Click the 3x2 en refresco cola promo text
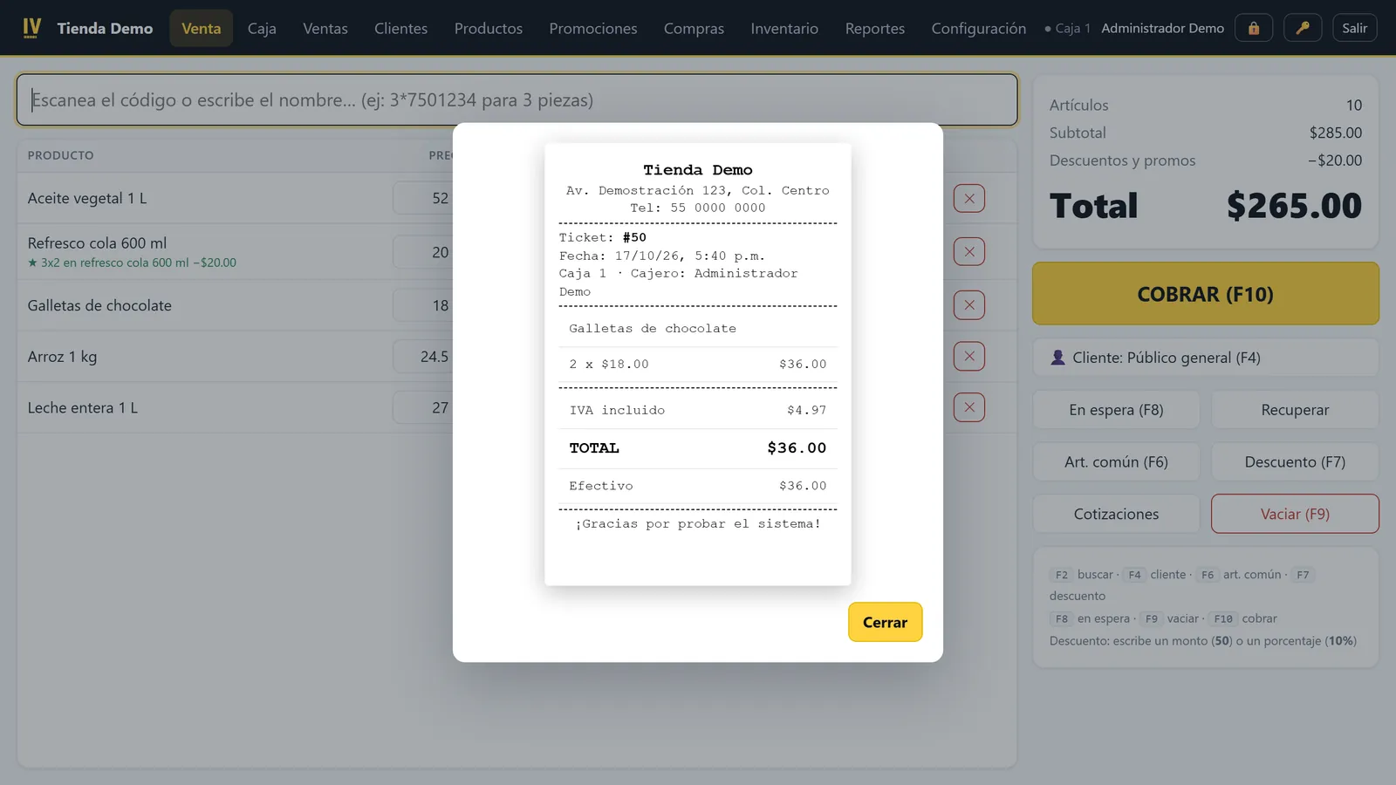 (132, 263)
